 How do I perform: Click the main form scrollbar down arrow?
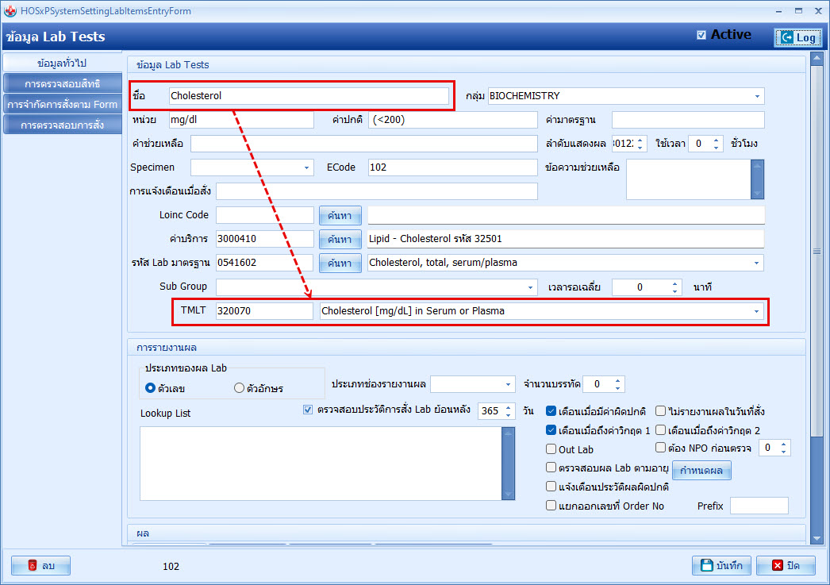click(x=817, y=538)
